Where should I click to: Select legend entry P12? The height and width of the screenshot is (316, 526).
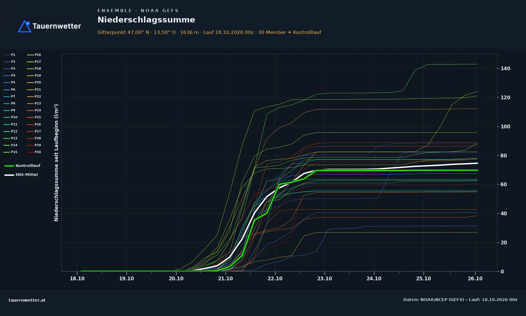click(10, 132)
